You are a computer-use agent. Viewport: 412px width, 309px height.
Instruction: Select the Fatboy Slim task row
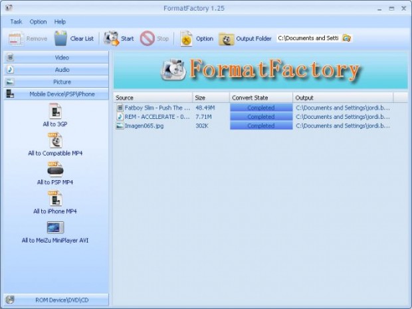coord(153,108)
